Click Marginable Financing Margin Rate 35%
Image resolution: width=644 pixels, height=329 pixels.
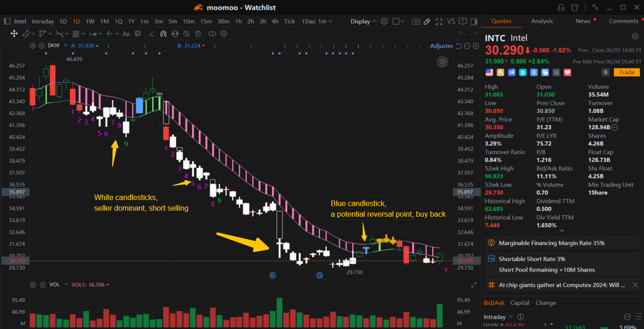point(562,243)
